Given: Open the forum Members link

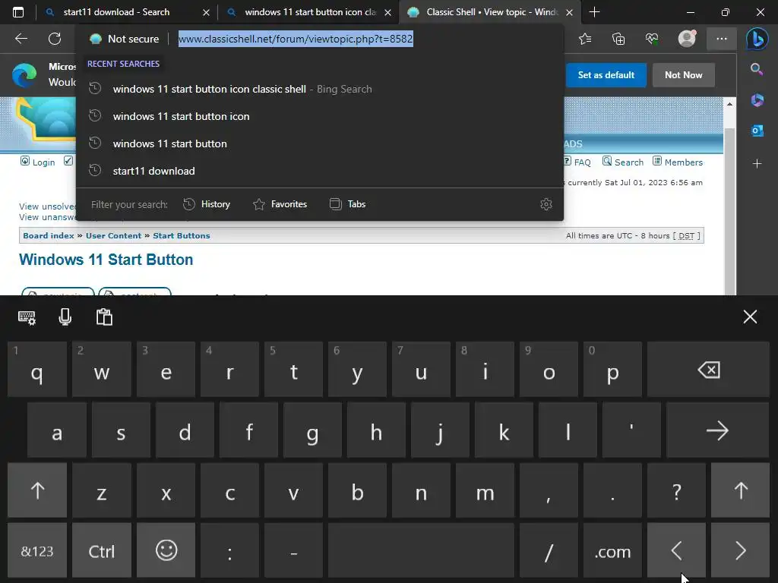Looking at the screenshot, I should click(677, 162).
